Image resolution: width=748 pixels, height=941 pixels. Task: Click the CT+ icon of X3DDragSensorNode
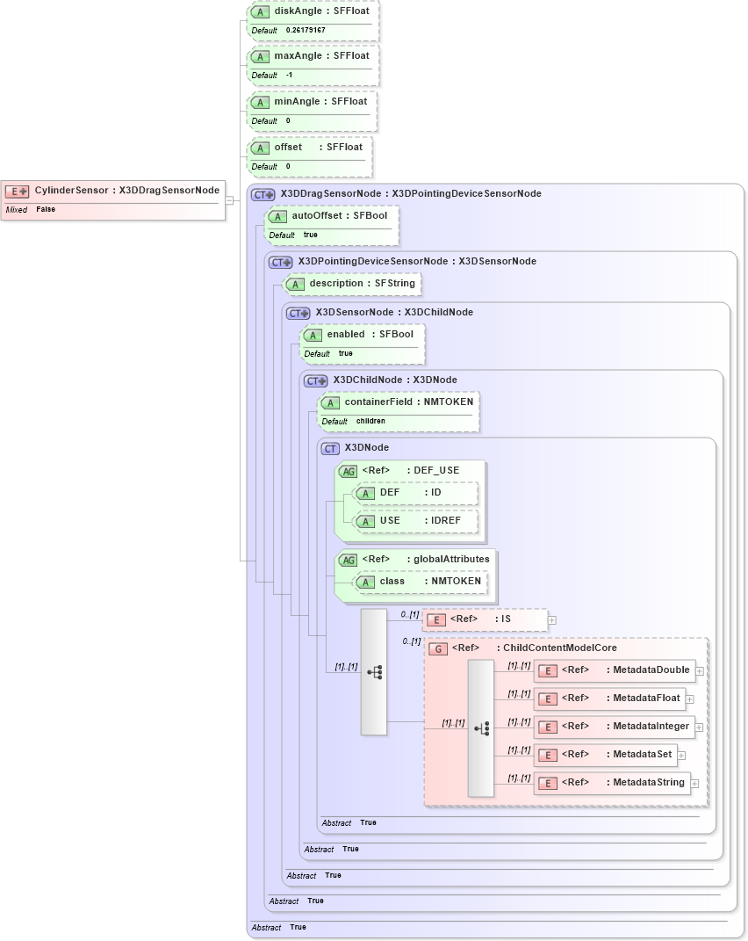263,194
